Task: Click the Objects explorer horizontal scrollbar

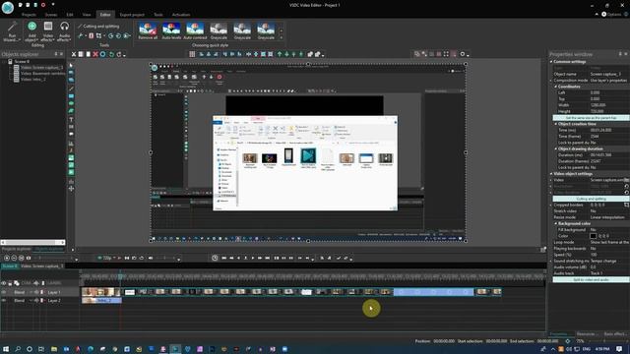Action: coord(32,243)
